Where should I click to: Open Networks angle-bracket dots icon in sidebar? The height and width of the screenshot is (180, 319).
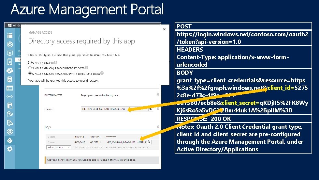10,97
